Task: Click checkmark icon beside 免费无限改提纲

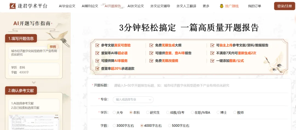Action: coord(151,61)
